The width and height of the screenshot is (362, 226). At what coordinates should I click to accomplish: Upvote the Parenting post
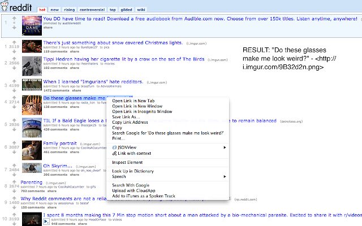click(x=14, y=182)
